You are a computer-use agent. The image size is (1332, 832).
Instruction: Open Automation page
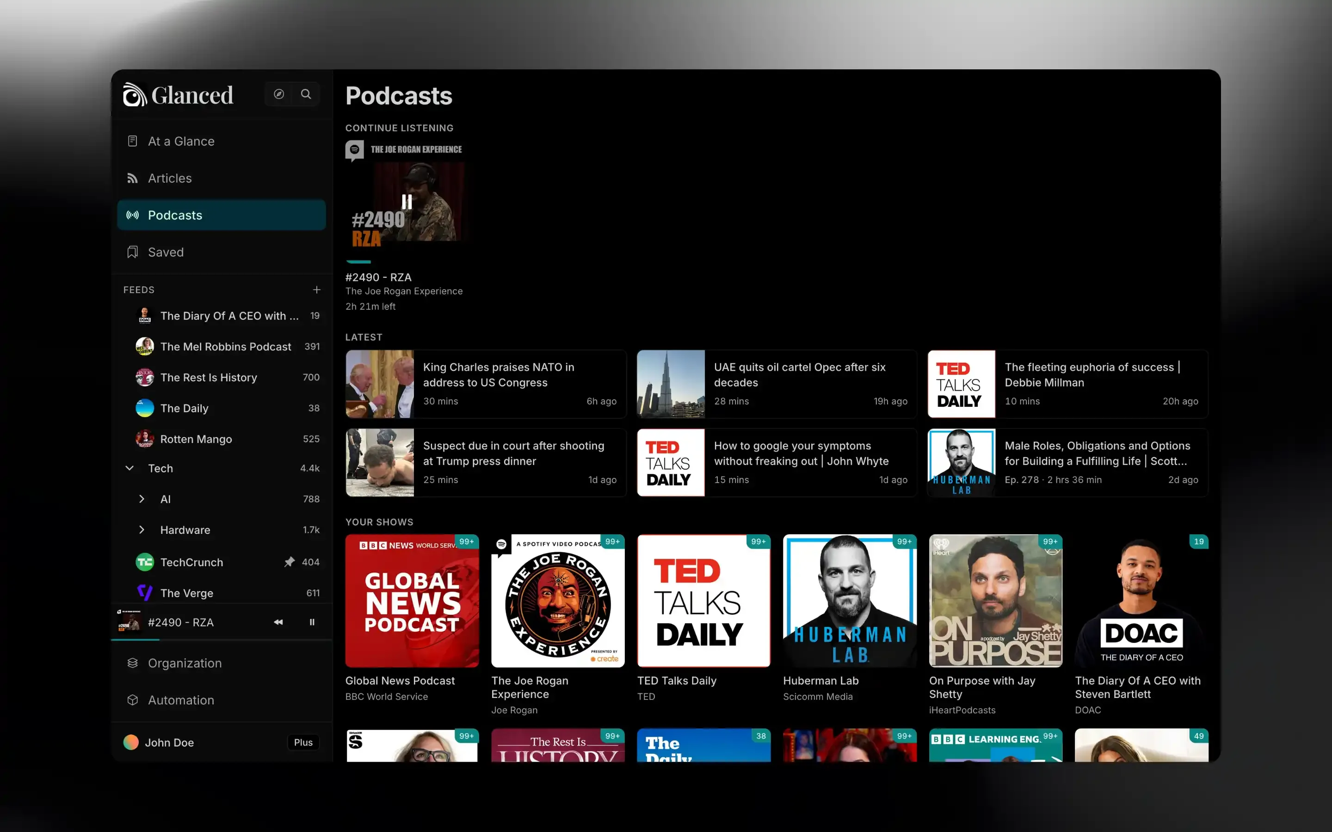click(x=221, y=700)
